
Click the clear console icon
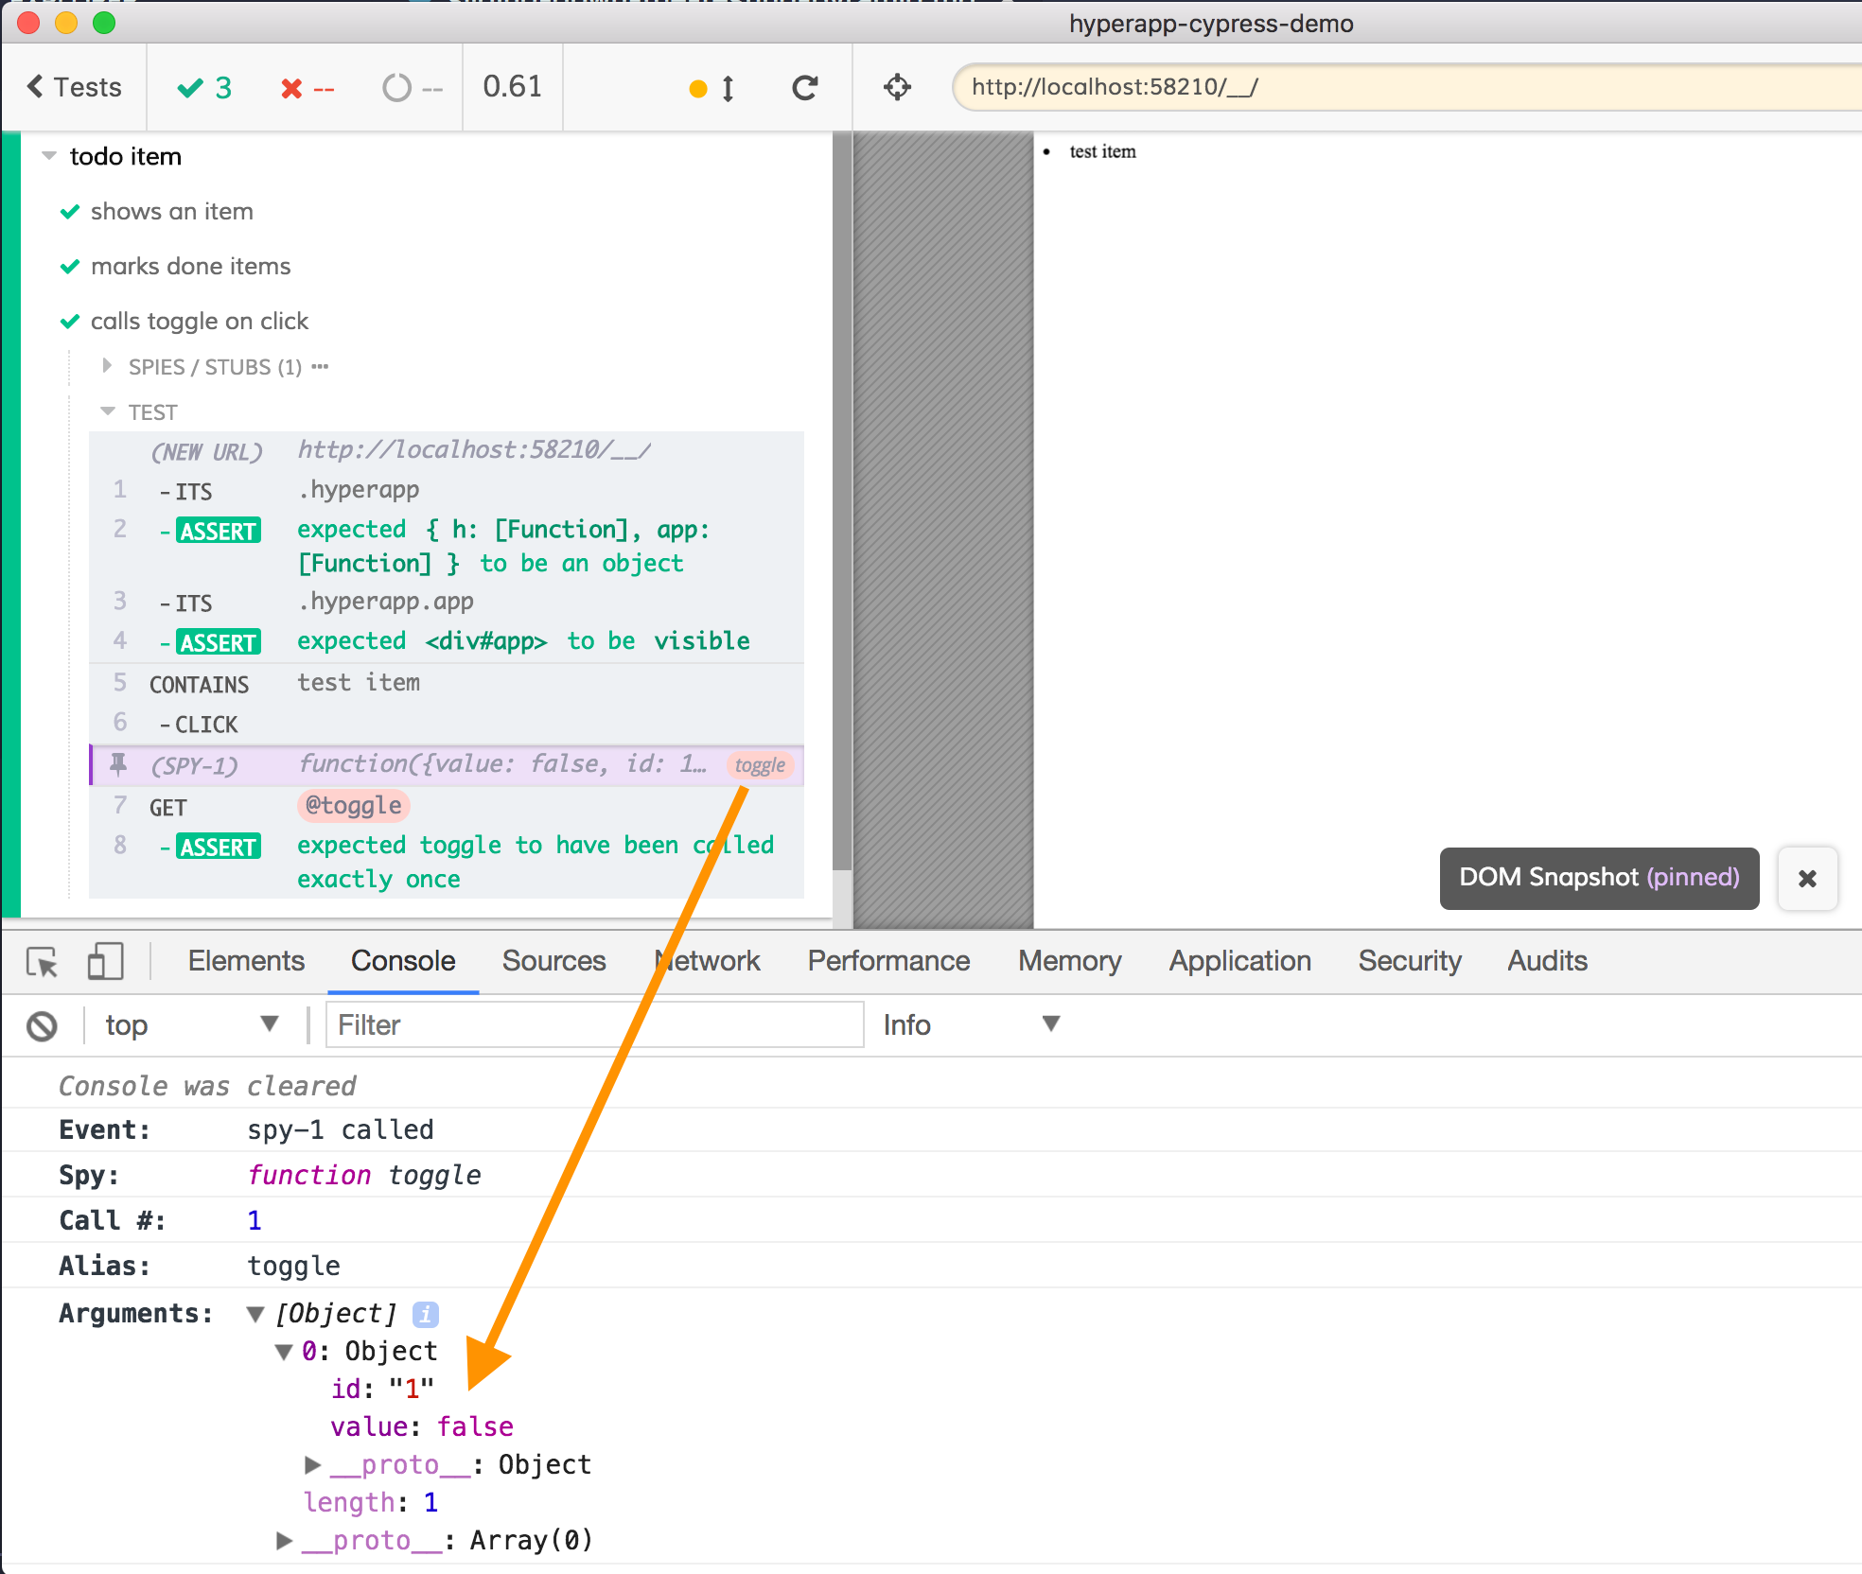(x=42, y=1025)
